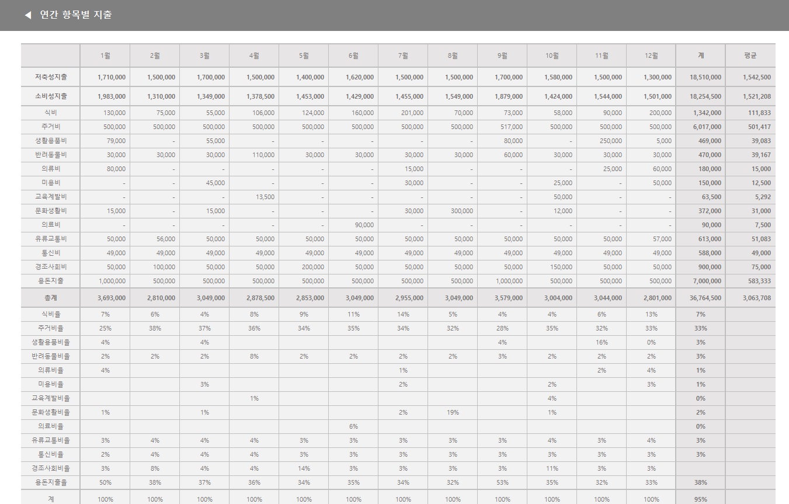Image resolution: width=789 pixels, height=504 pixels.
Task: Click the 식비율 row label
Action: [x=51, y=314]
